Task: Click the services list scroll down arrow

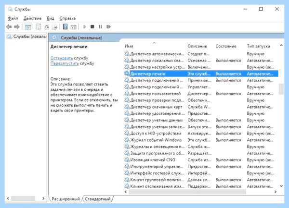Action: [x=281, y=186]
